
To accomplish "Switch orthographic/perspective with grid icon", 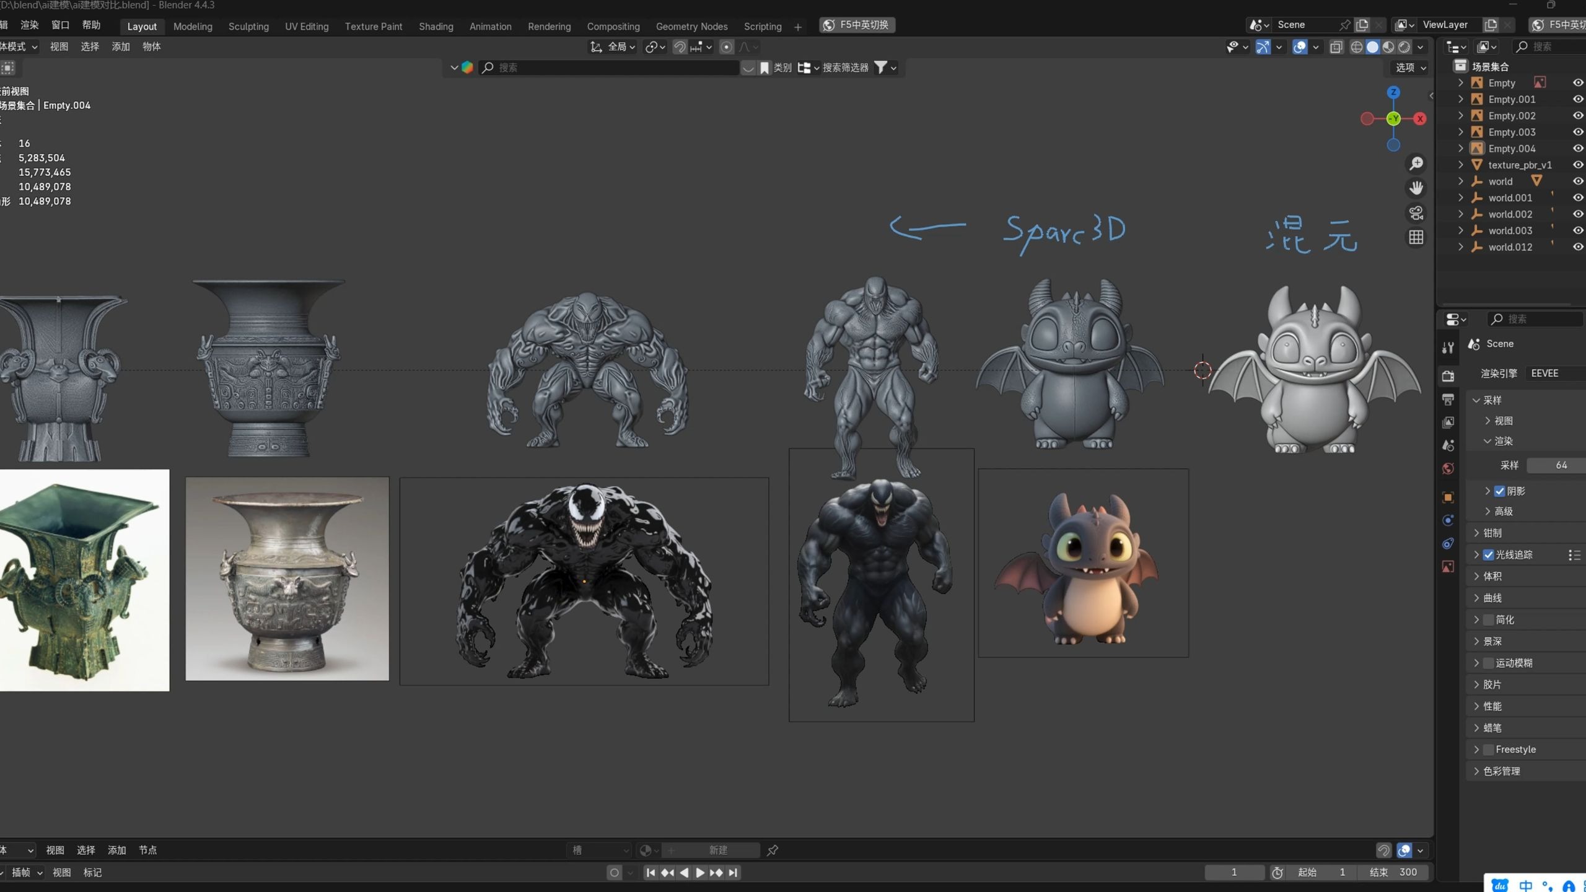I will coord(1416,237).
